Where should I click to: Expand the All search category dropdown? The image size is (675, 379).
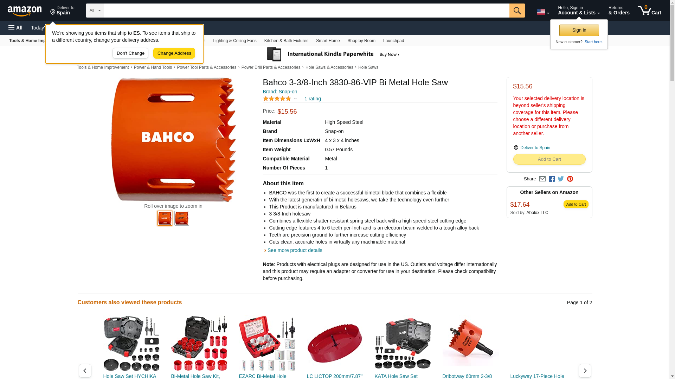pos(95,11)
